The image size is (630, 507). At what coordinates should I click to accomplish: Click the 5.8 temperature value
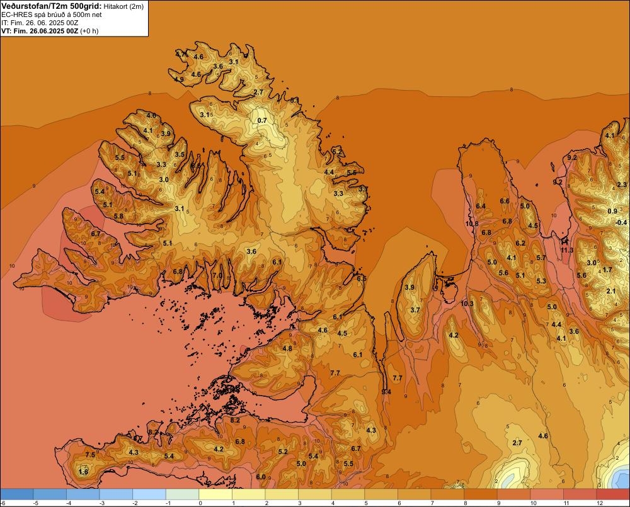(x=118, y=217)
